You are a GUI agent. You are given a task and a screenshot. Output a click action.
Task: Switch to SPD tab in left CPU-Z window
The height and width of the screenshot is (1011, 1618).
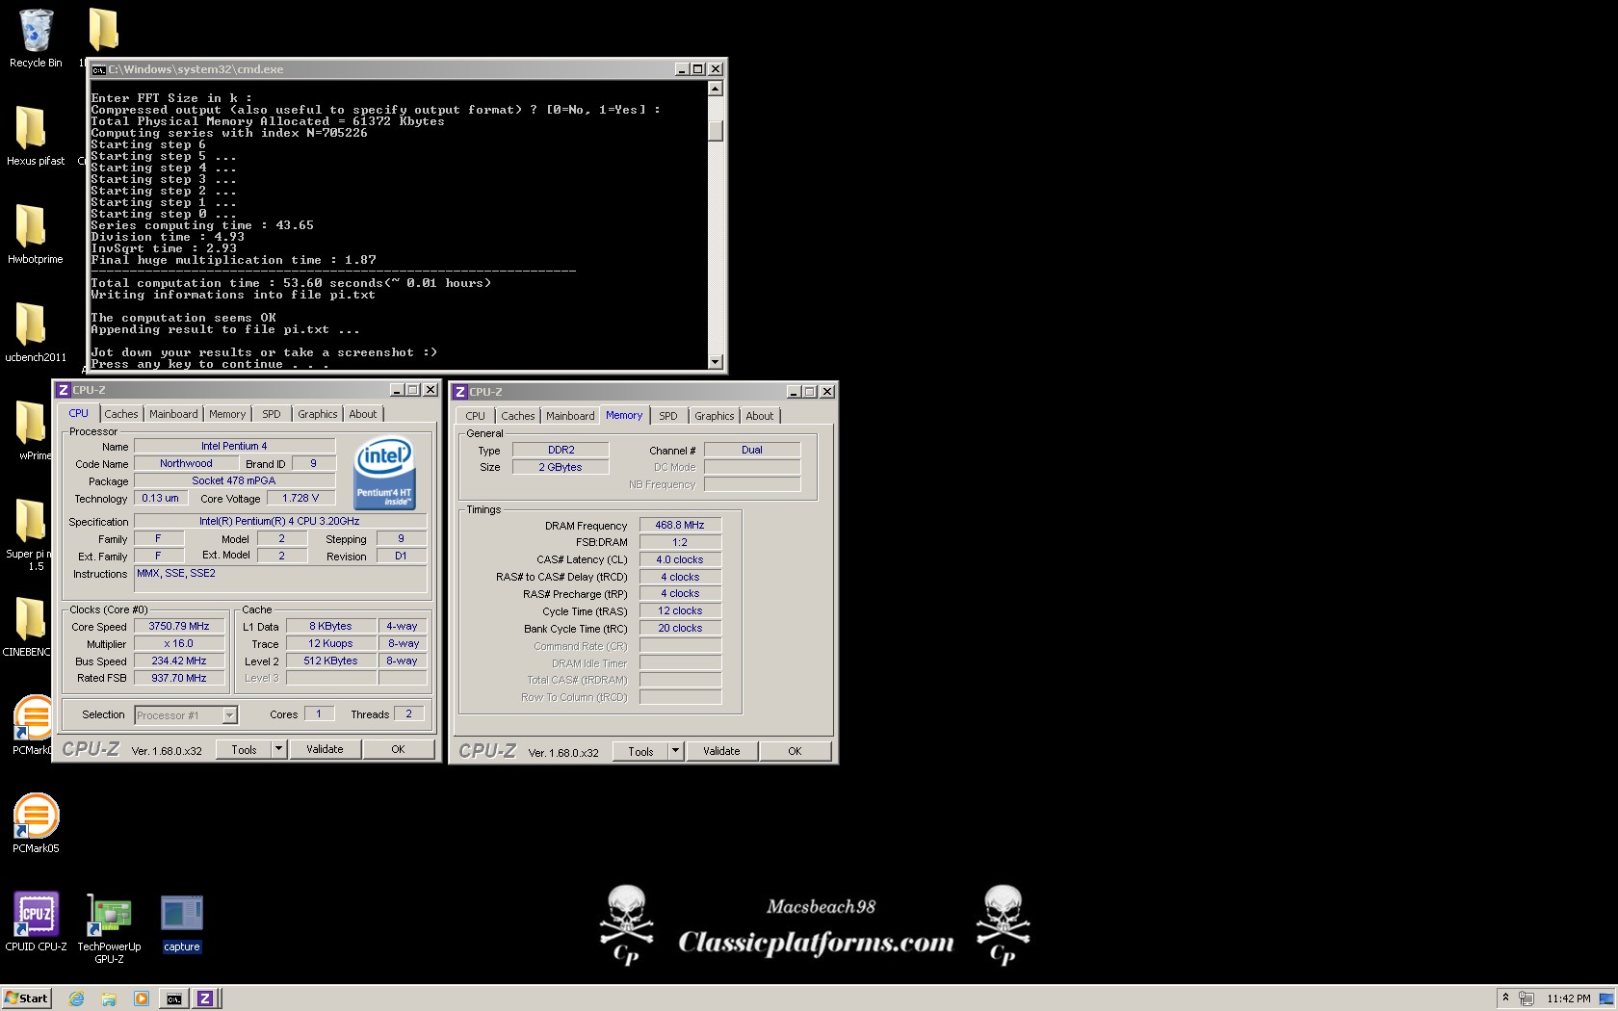[x=272, y=414]
